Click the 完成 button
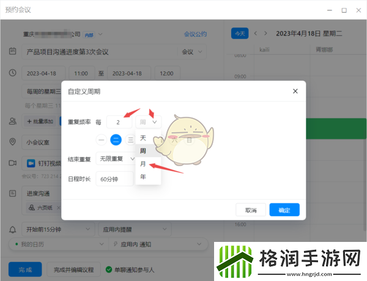The image size is (367, 281). (25, 269)
